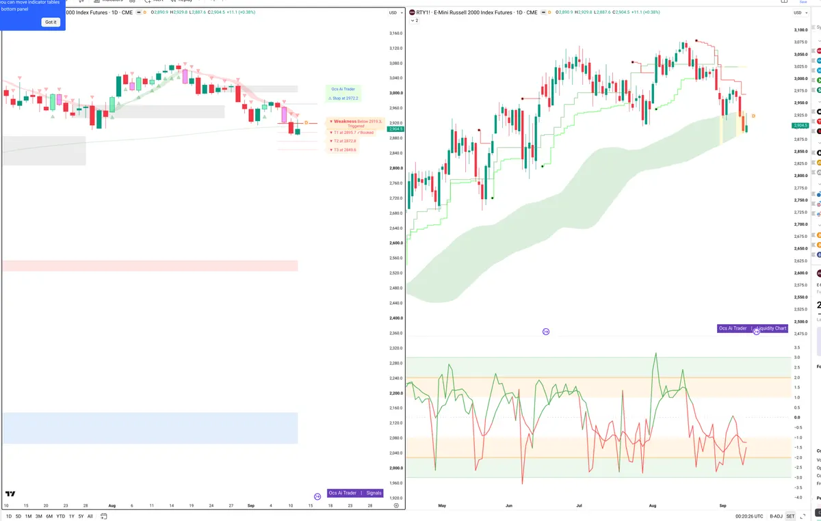Viewport: 821px width, 521px height.
Task: Click the green Ocs Ai Trader info box
Action: pyautogui.click(x=343, y=94)
